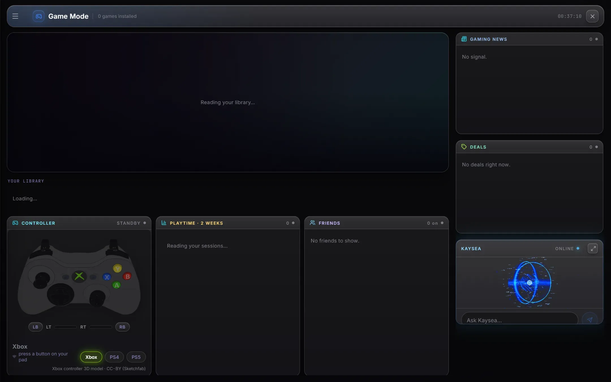Click the FRIENDS panel title
This screenshot has width=611, height=382.
click(329, 223)
